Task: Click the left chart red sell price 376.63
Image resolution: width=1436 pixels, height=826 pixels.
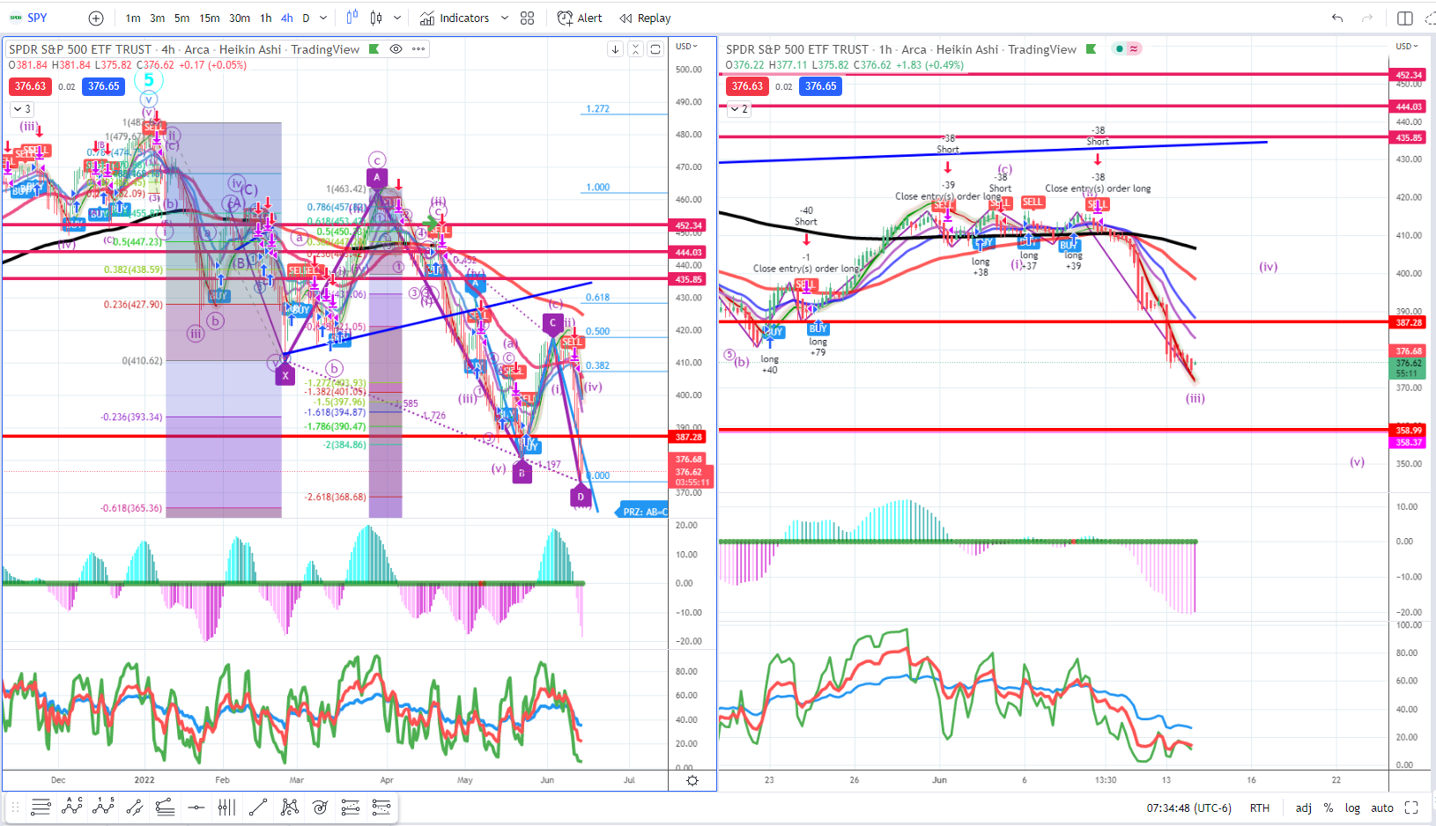Action: point(30,86)
